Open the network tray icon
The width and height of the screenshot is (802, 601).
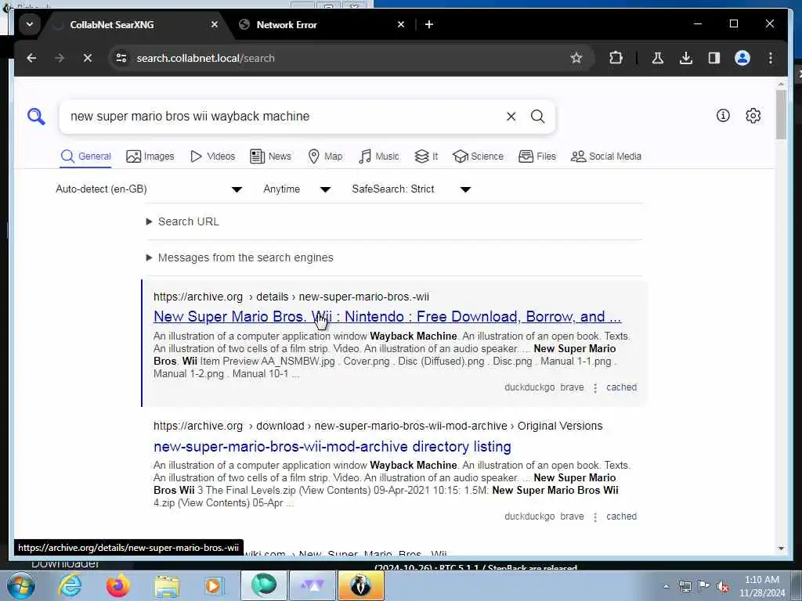click(685, 586)
